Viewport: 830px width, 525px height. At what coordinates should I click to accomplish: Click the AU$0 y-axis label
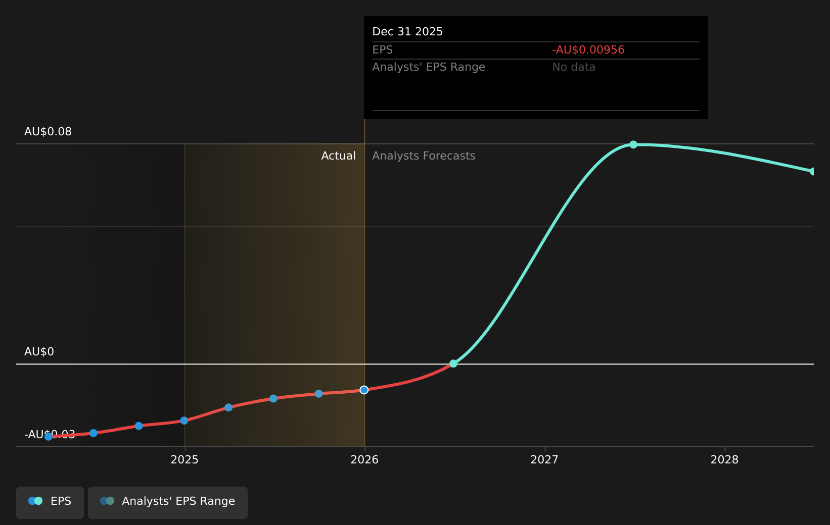[39, 352]
